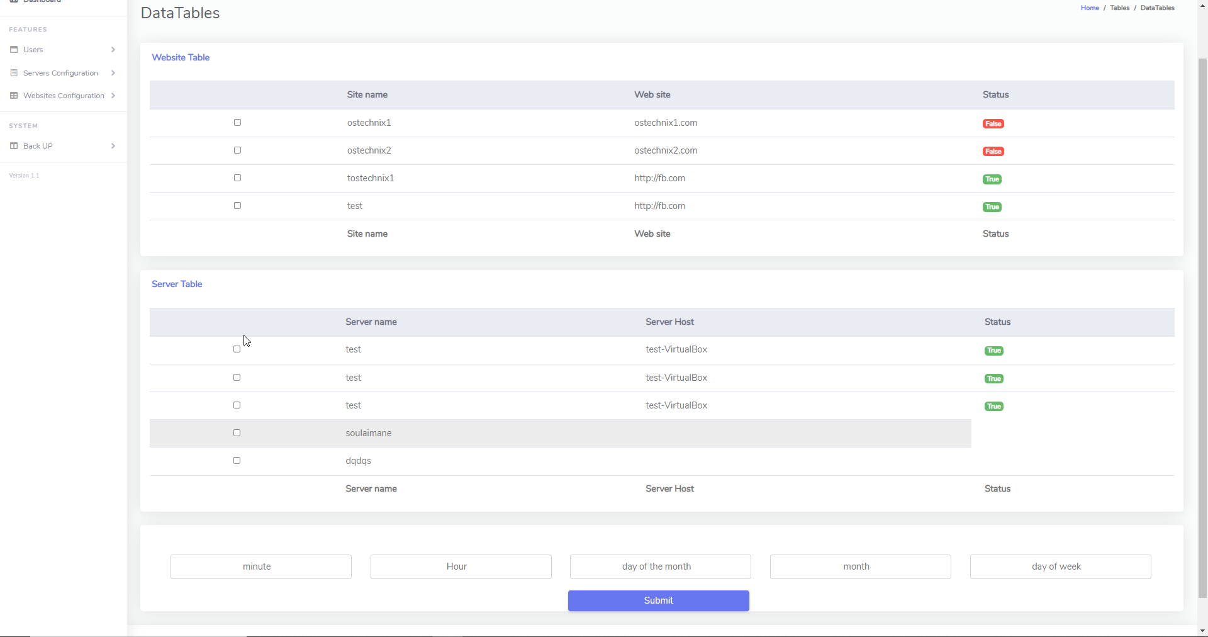Click the Servers Configuration sidebar icon
Screen dimensions: 1208x637
click(14, 73)
